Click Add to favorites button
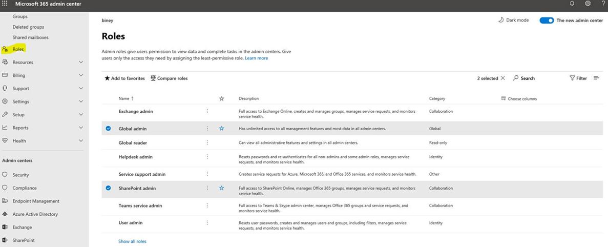The height and width of the screenshot is (247, 608). pos(124,78)
